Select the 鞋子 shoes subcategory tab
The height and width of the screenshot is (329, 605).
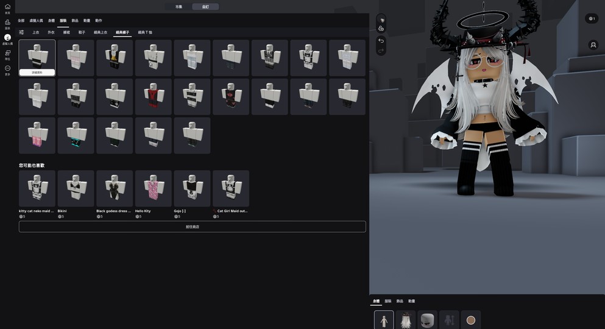(x=82, y=32)
